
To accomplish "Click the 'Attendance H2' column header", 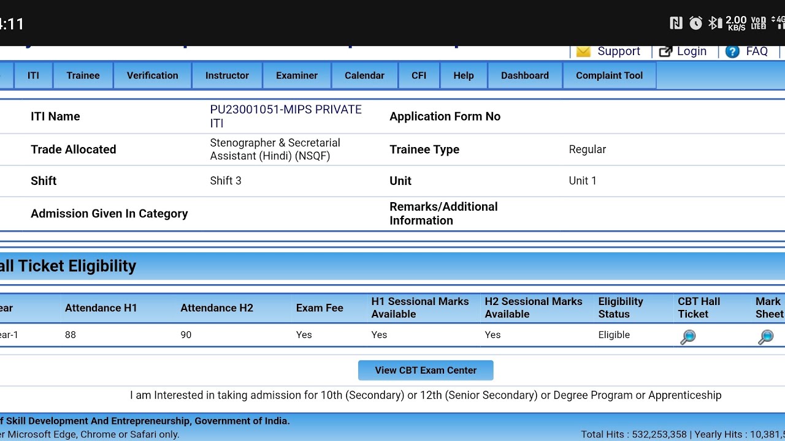I will [x=216, y=308].
